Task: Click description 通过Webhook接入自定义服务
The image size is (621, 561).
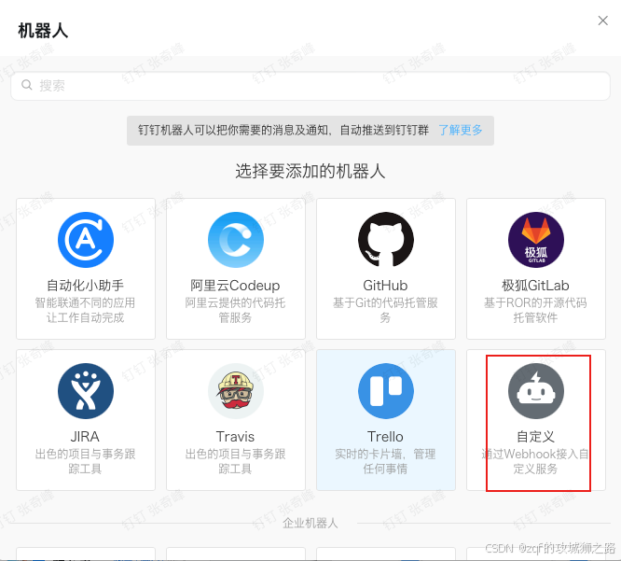Action: pyautogui.click(x=535, y=461)
